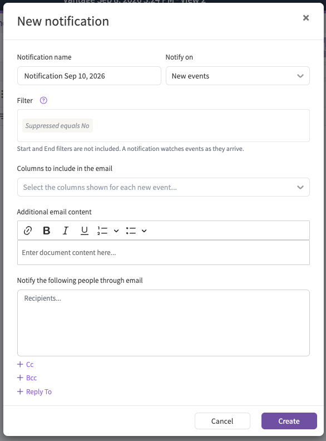Focus the Recipients text area
The height and width of the screenshot is (441, 326).
pos(164,323)
